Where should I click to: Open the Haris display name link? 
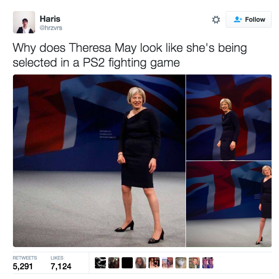click(50, 19)
